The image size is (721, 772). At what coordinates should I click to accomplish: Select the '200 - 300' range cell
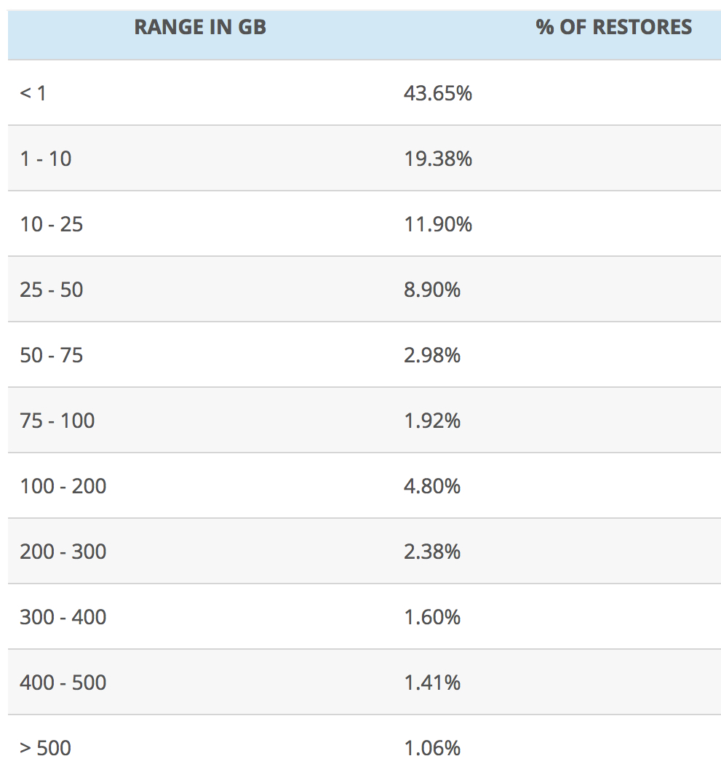coord(63,552)
